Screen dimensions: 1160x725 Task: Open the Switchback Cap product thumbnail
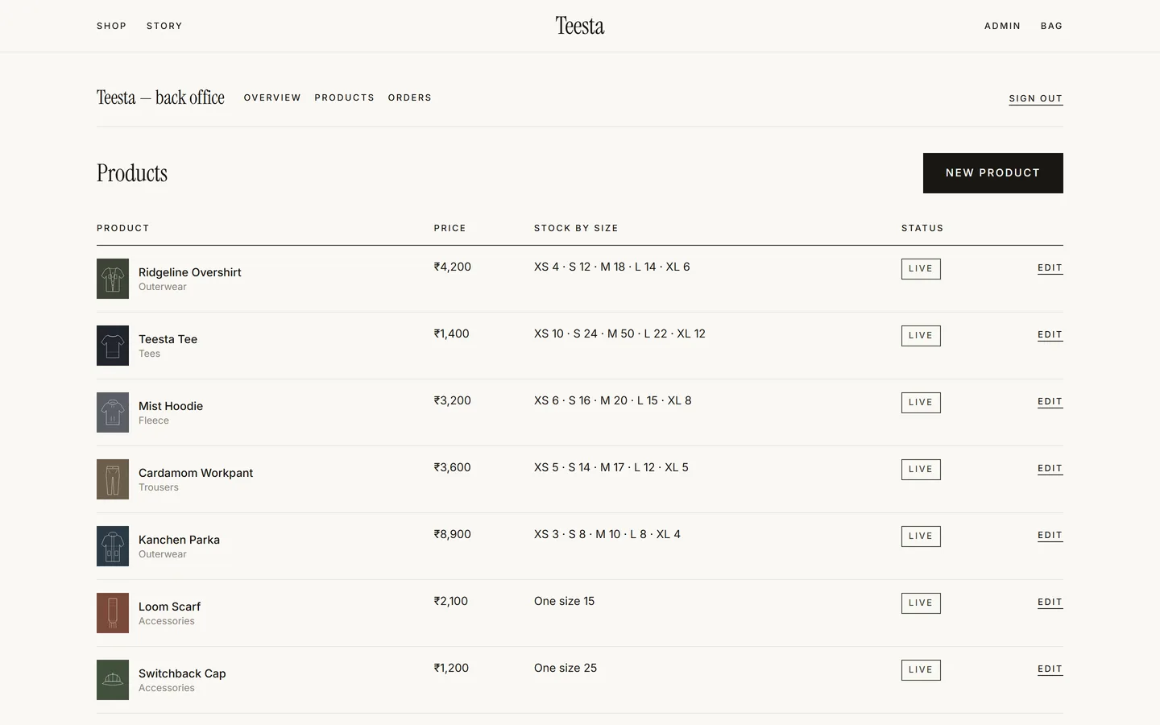(x=113, y=680)
